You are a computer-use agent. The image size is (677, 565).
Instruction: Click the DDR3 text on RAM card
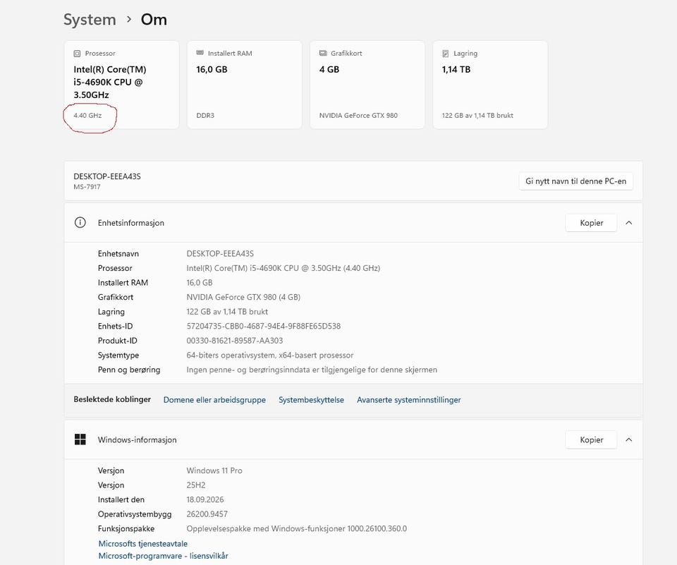[205, 116]
